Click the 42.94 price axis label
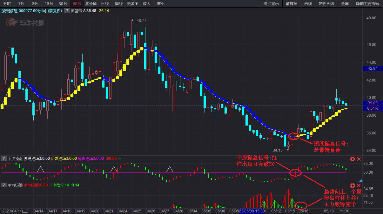This screenshot has height=214, width=383. [372, 68]
